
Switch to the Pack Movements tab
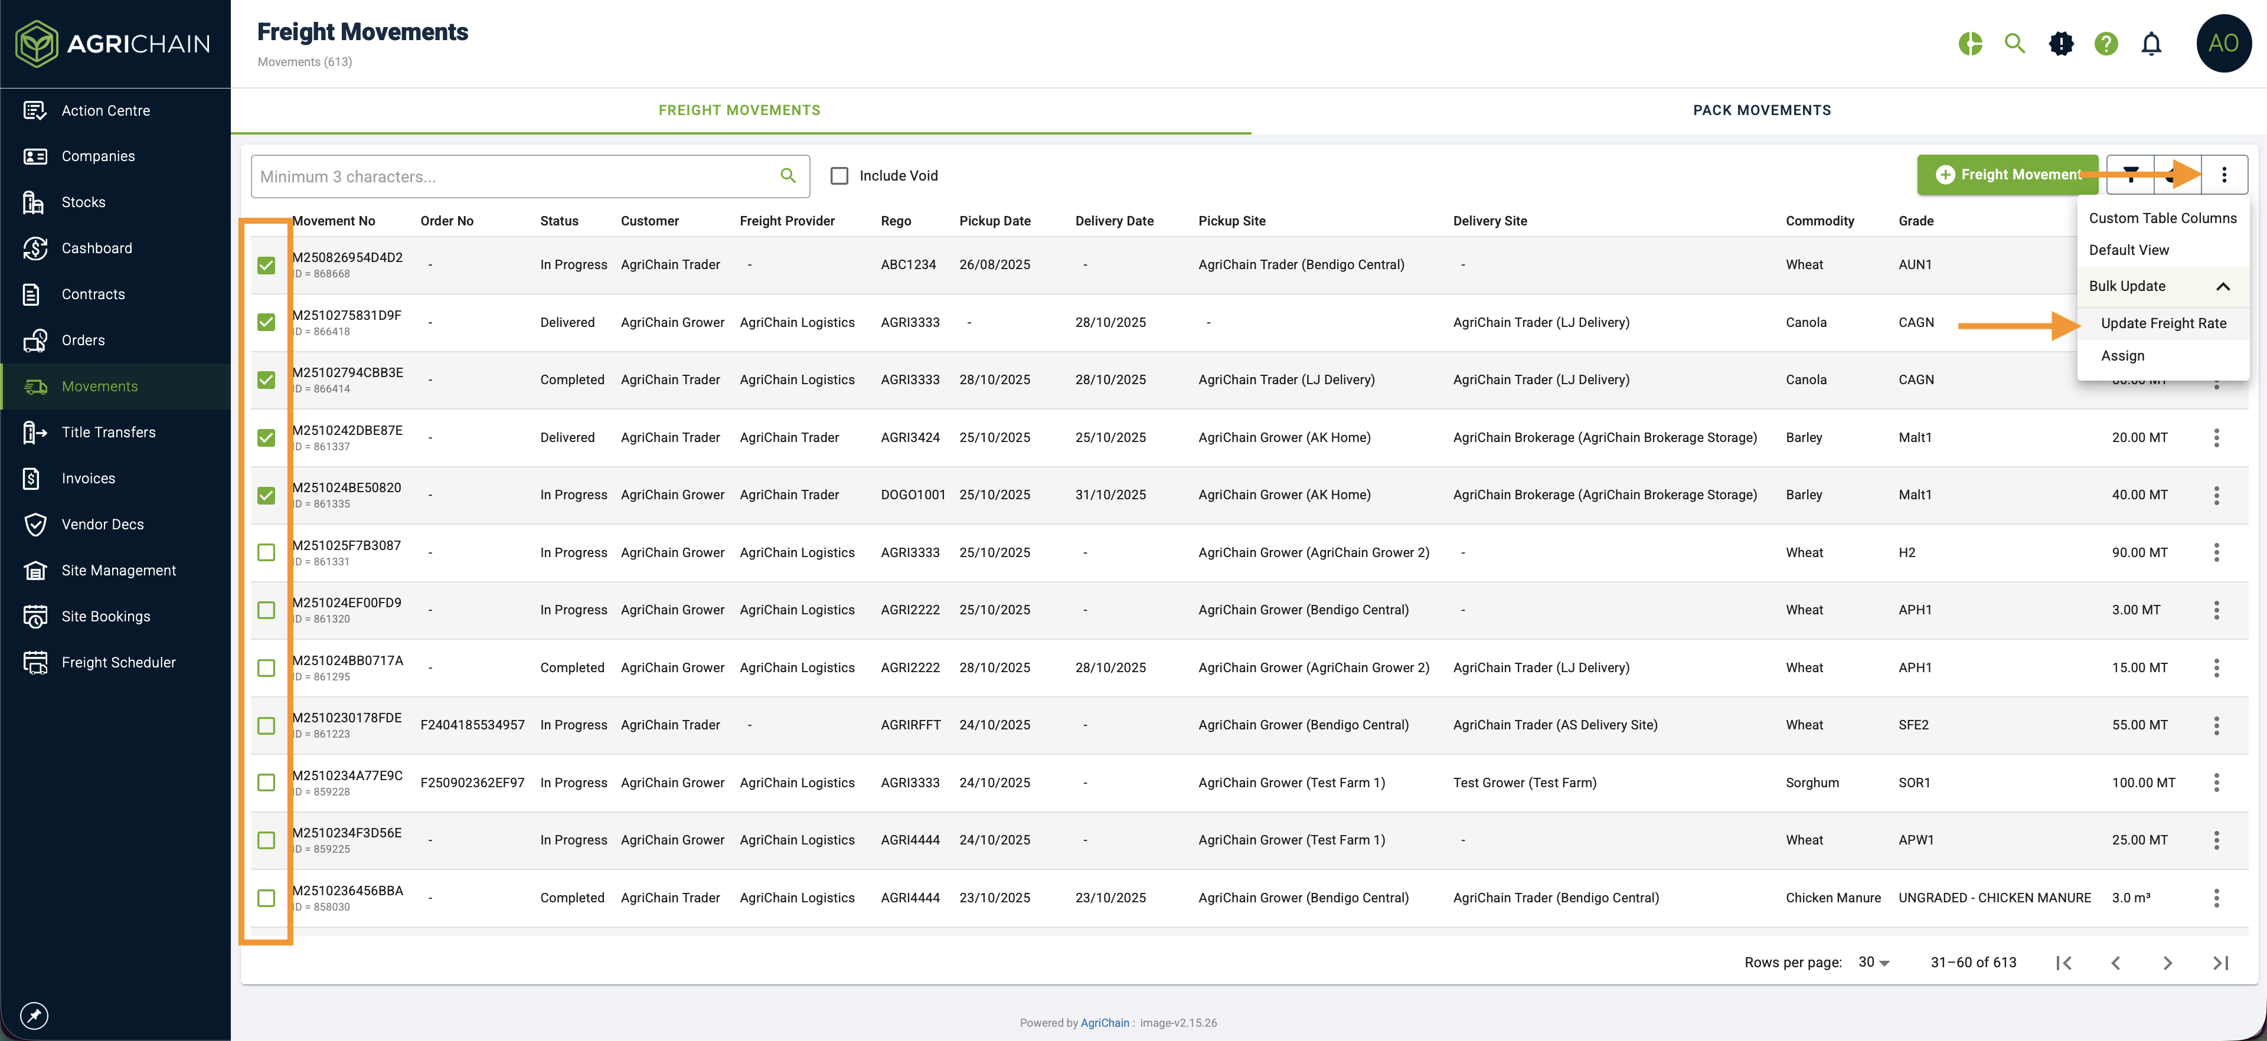coord(1761,110)
